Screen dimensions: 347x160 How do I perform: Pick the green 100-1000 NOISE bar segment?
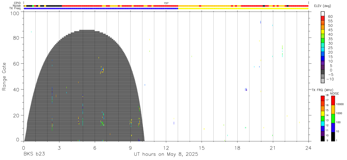pos(333,118)
